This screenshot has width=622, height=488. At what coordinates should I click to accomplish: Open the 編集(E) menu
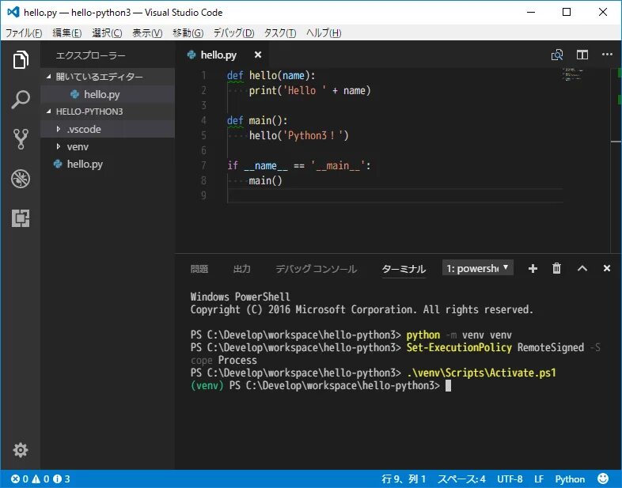(67, 33)
